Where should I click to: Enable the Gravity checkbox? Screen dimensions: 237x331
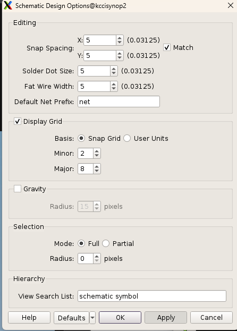pyautogui.click(x=18, y=189)
